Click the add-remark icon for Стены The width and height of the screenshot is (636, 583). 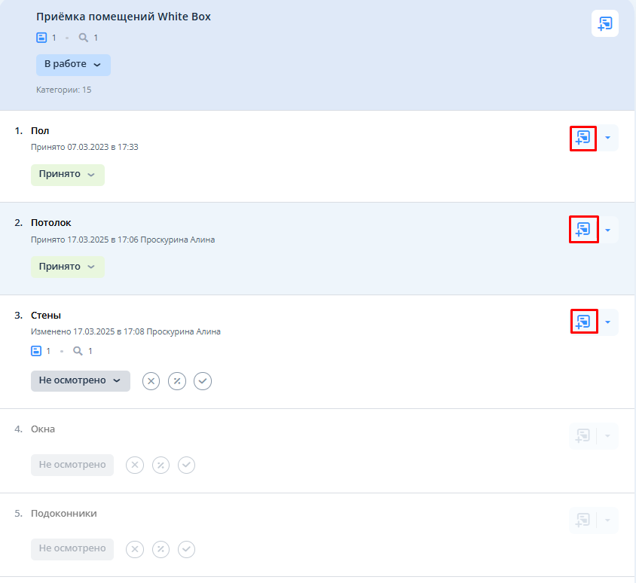[x=582, y=322]
